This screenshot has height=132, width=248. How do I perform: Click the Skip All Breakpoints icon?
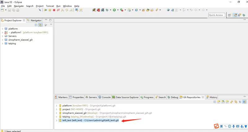pyautogui.click(x=40, y=10)
